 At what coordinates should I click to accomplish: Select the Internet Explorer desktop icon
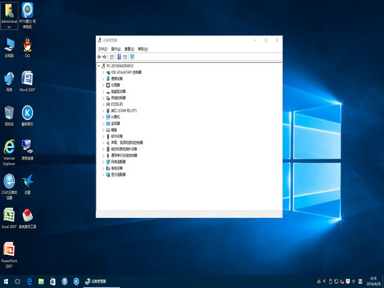(x=10, y=152)
